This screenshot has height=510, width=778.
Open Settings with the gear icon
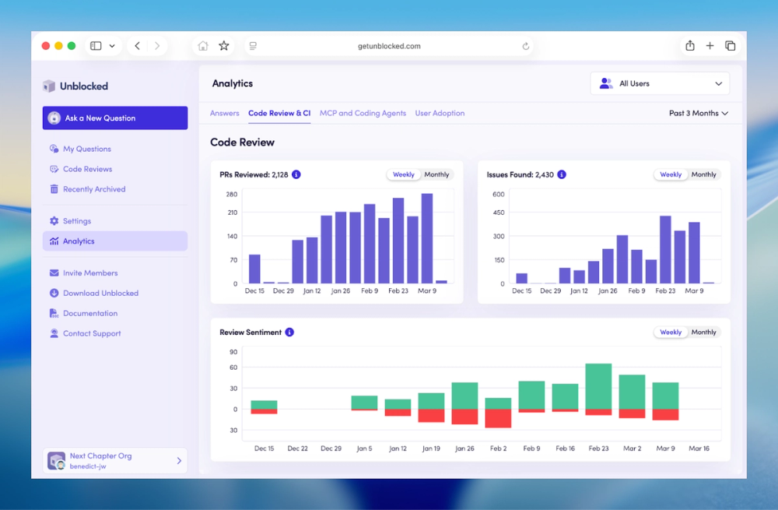(54, 220)
